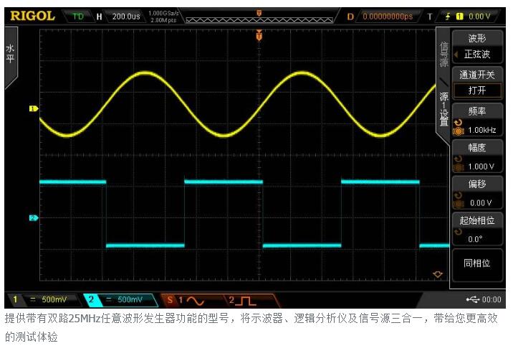Screen dimensions: 513x356
Task: Click the yellow channel 1 ground marker
Action: tap(33, 109)
